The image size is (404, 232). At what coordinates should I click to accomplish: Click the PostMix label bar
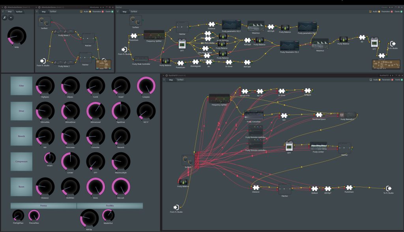[110, 206]
